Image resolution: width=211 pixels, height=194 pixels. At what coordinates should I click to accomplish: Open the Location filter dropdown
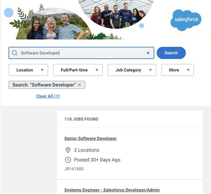tap(28, 70)
